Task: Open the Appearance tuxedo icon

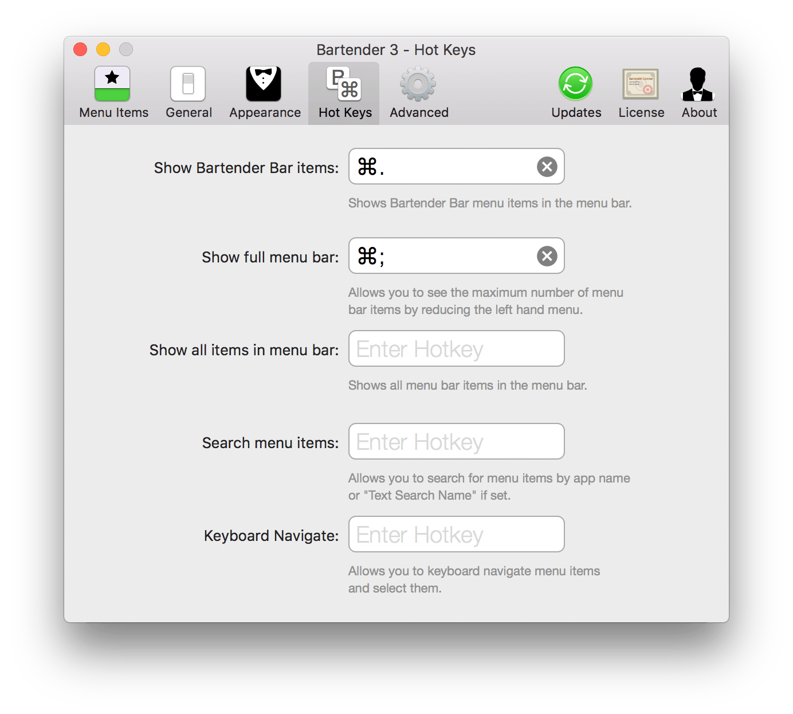Action: (264, 84)
